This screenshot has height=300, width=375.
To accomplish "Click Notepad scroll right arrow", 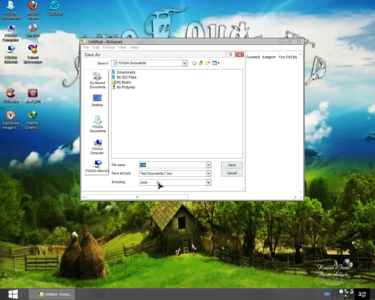I will point(295,197).
